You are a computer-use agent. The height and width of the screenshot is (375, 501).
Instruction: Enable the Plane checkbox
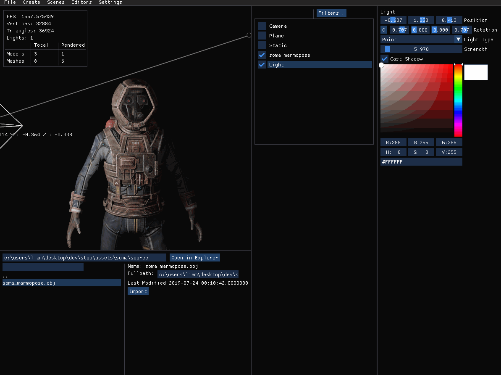click(262, 36)
